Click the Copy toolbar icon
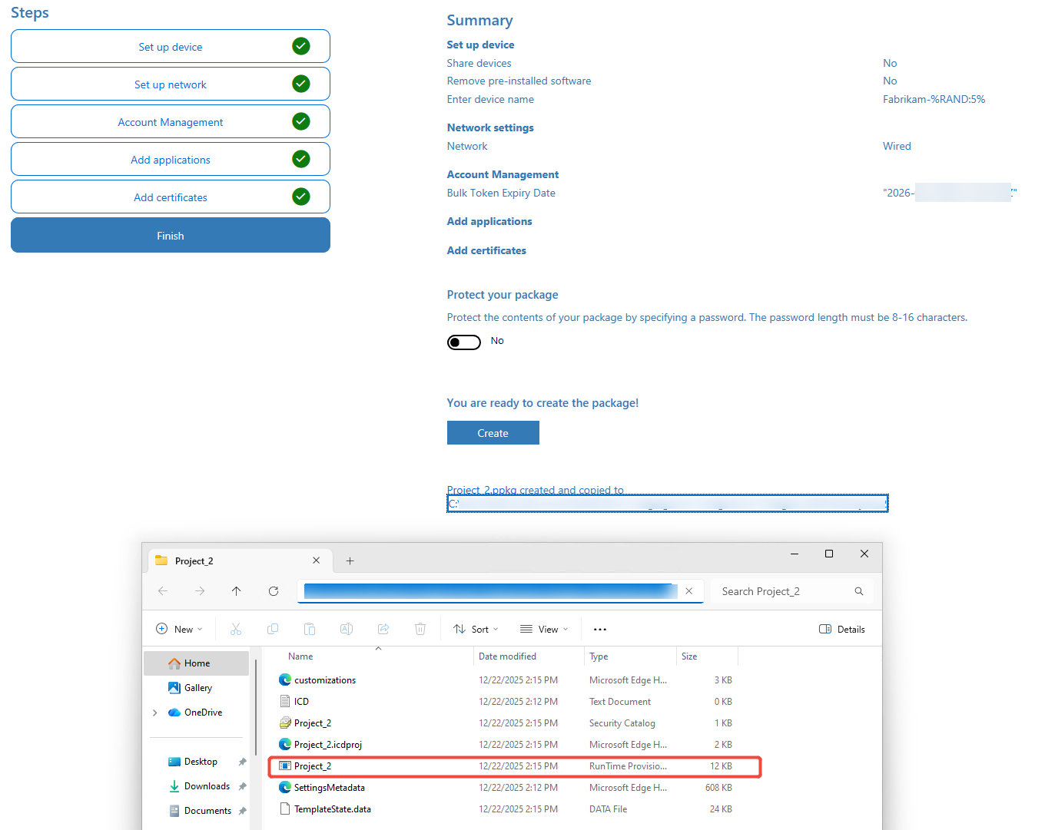This screenshot has width=1045, height=830. tap(273, 629)
